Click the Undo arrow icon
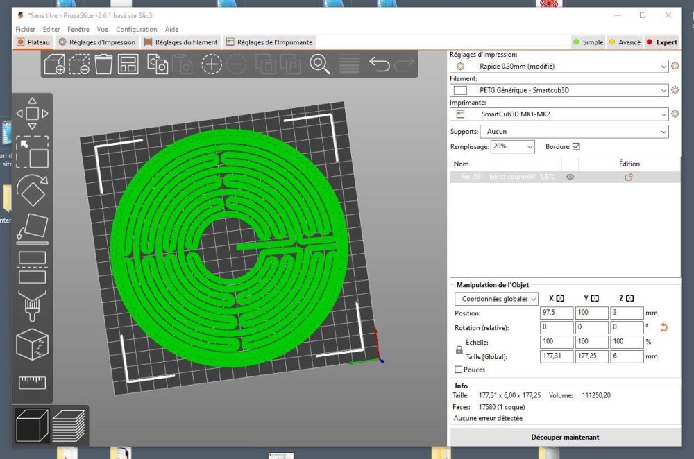The width and height of the screenshot is (694, 459). click(x=379, y=65)
